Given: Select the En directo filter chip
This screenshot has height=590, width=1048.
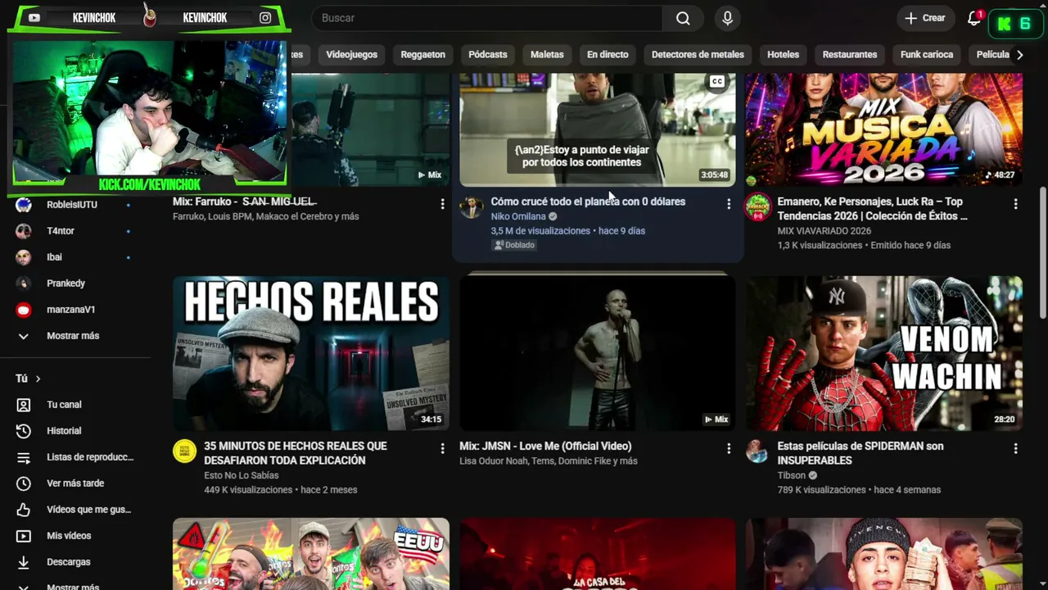Looking at the screenshot, I should 608,55.
